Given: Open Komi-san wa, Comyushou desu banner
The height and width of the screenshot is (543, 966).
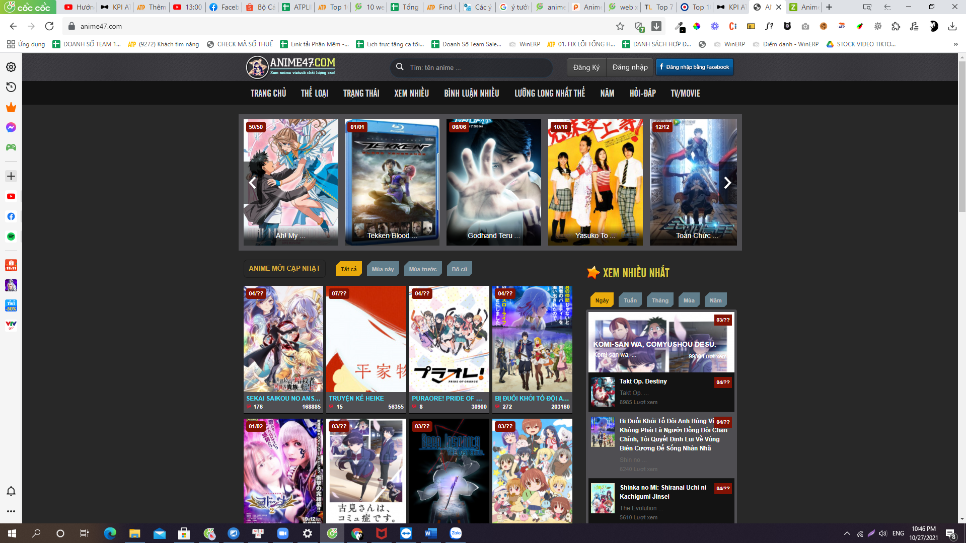Looking at the screenshot, I should tap(661, 342).
